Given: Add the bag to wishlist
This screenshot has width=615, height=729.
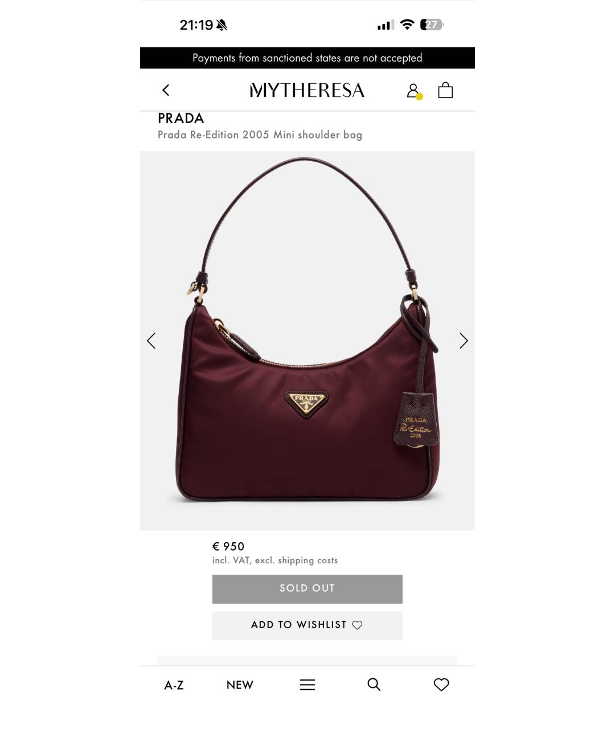Looking at the screenshot, I should click(x=307, y=625).
